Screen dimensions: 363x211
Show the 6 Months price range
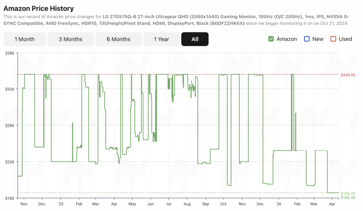click(118, 39)
